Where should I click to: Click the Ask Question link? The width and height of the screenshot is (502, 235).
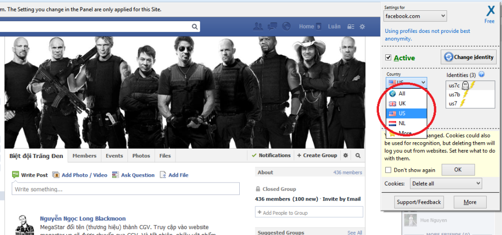pyautogui.click(x=138, y=175)
